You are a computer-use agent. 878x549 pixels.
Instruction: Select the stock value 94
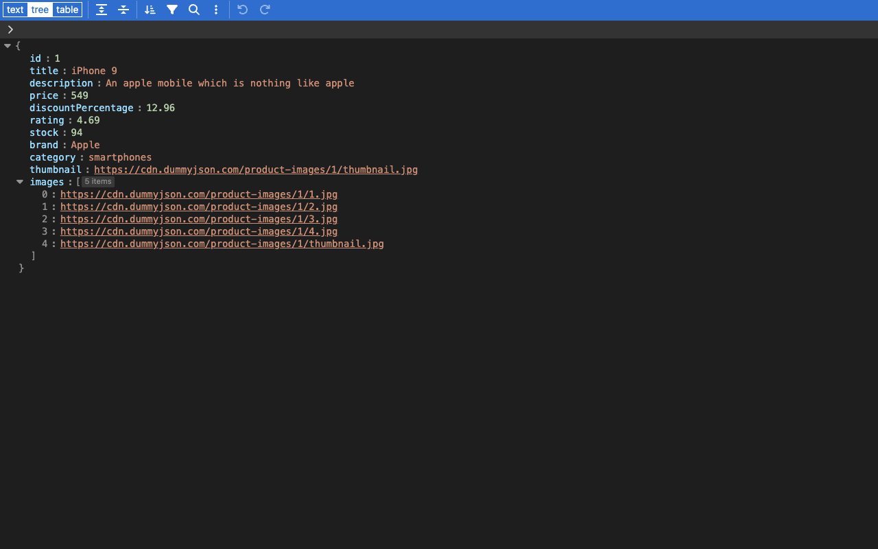click(x=77, y=132)
